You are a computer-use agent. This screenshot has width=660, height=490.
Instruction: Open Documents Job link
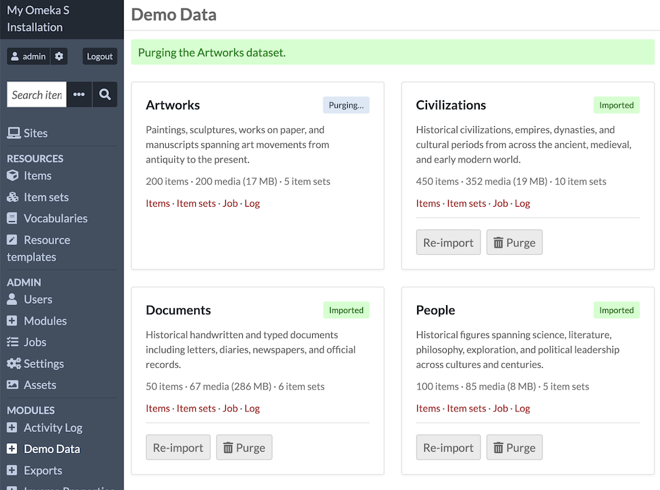coord(230,408)
